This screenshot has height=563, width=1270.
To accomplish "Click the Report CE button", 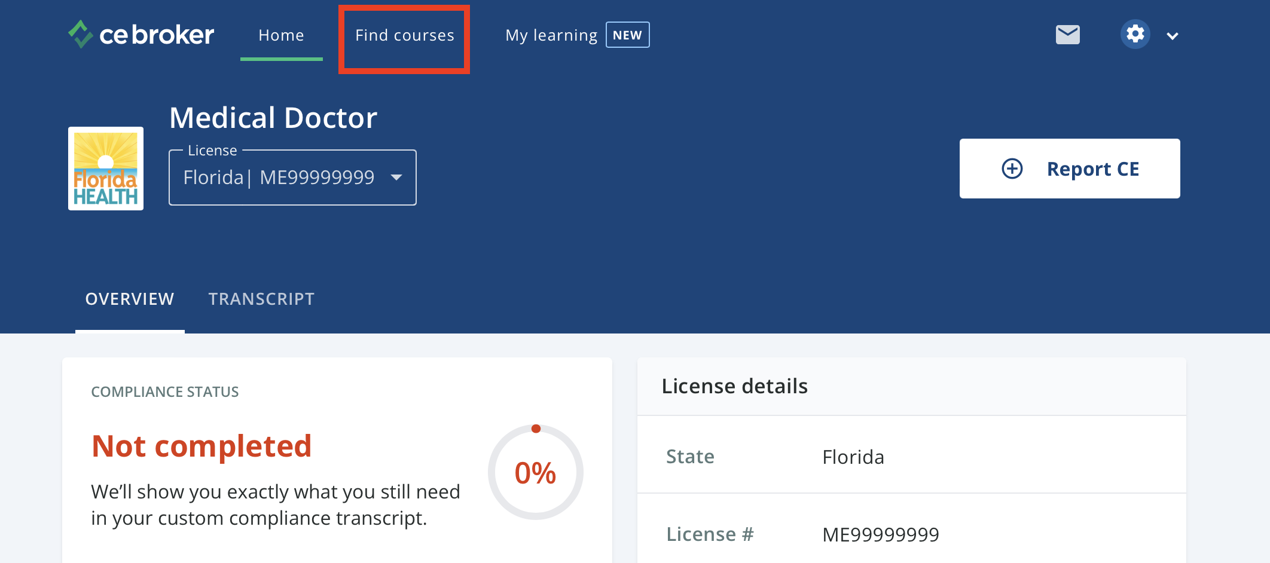I will (x=1070, y=169).
